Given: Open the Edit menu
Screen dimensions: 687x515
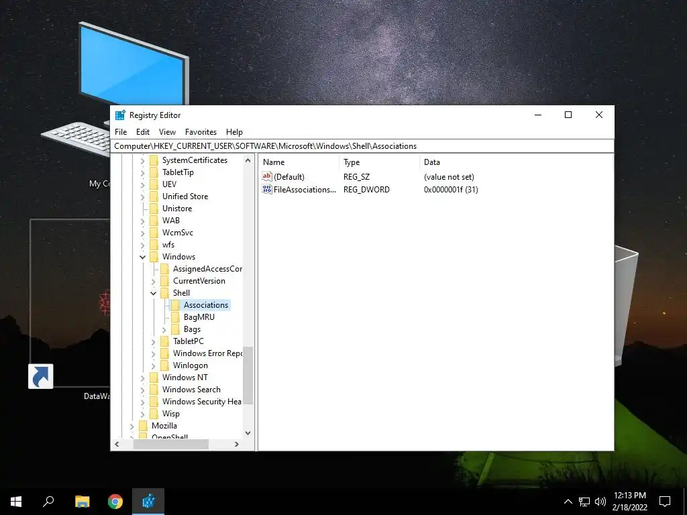Looking at the screenshot, I should [143, 132].
